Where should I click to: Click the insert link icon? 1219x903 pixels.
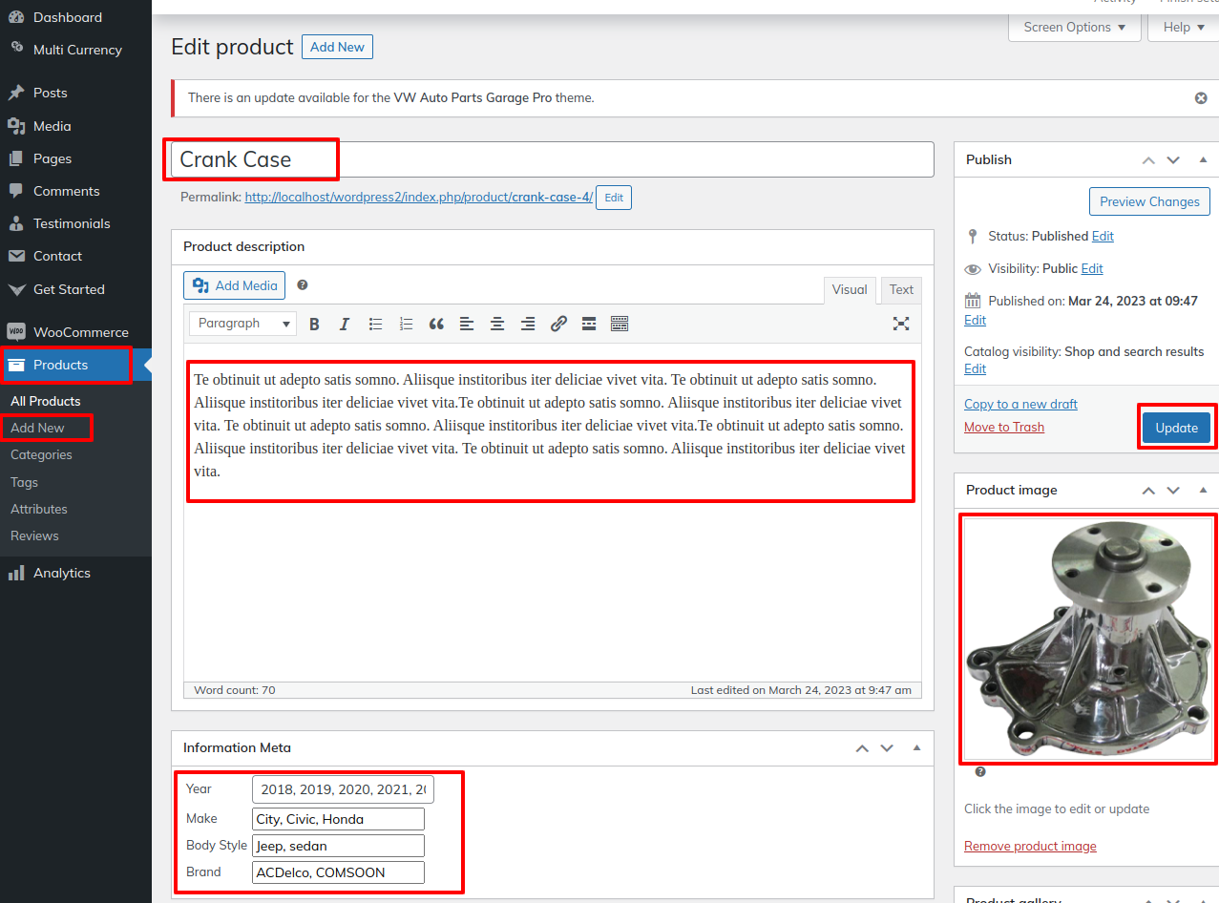point(558,325)
